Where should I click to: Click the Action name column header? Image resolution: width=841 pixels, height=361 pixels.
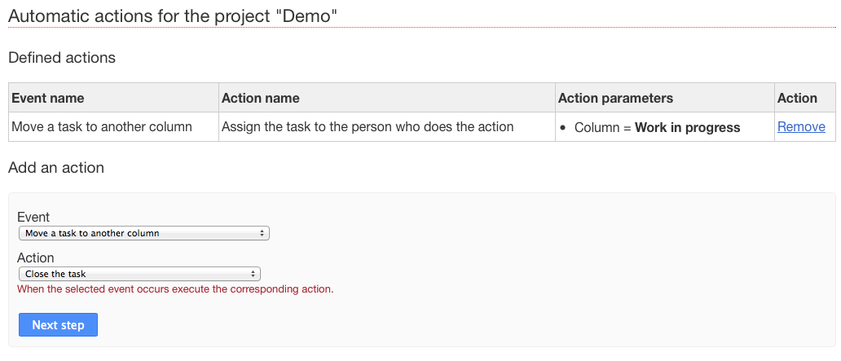(261, 98)
